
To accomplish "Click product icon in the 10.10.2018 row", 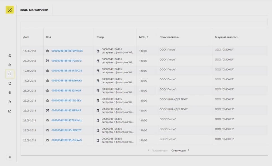I will pos(98,71).
